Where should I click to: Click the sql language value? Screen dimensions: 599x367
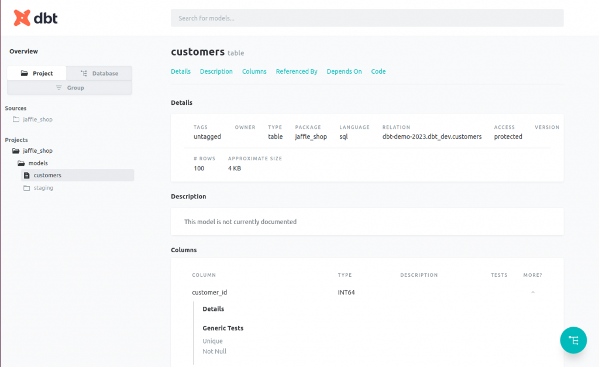[343, 136]
